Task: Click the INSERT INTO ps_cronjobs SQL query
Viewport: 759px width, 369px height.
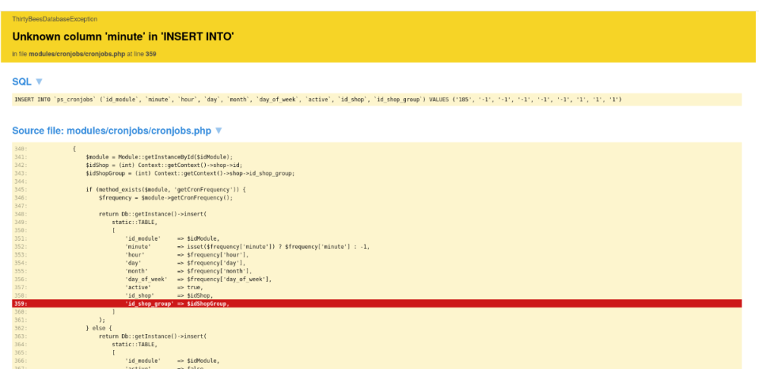Action: pyautogui.click(x=317, y=99)
